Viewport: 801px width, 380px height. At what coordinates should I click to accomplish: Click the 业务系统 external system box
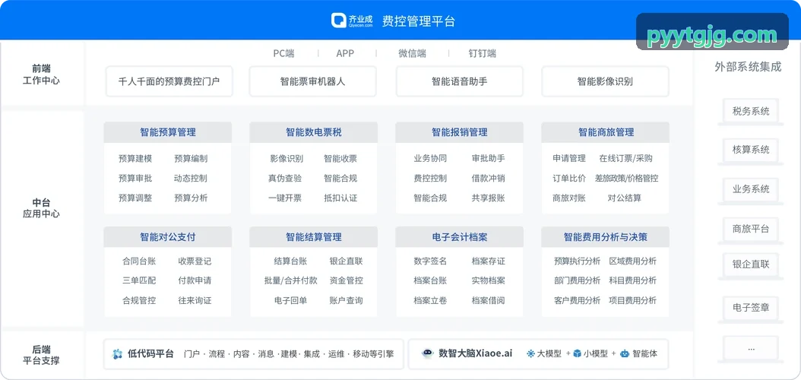click(x=750, y=189)
